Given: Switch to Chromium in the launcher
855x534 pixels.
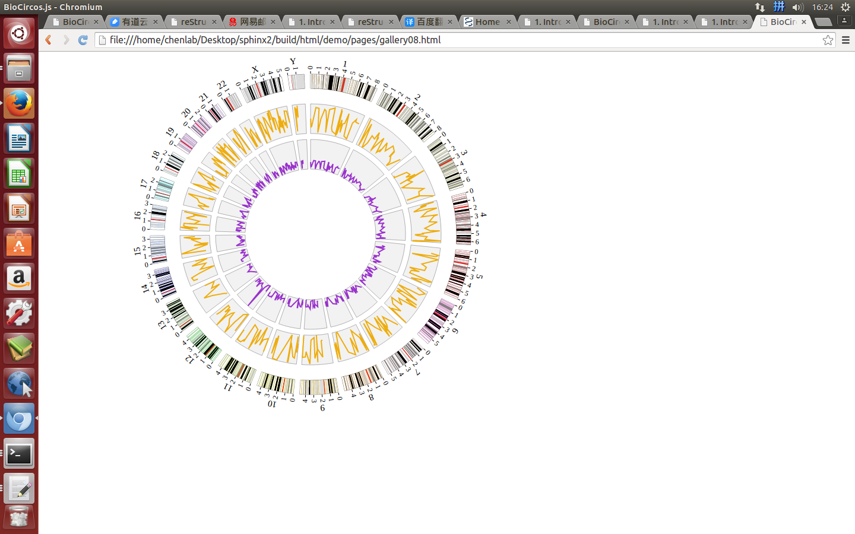Looking at the screenshot, I should coord(19,418).
